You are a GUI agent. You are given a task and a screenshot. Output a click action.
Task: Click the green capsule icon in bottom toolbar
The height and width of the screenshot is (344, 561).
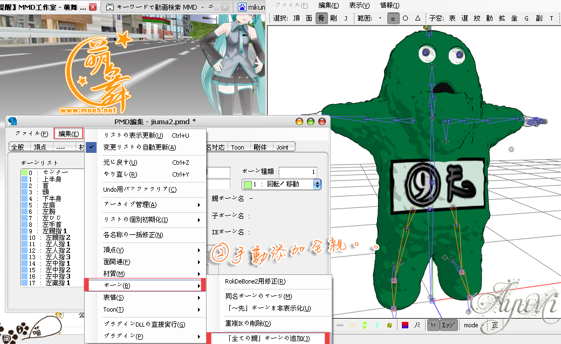click(365, 325)
